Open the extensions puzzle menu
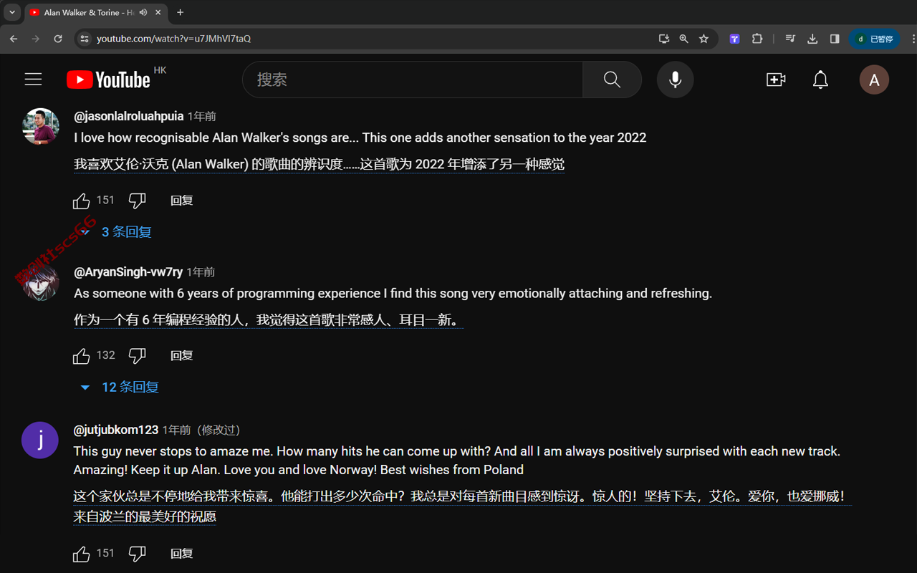This screenshot has width=917, height=573. [x=757, y=39]
